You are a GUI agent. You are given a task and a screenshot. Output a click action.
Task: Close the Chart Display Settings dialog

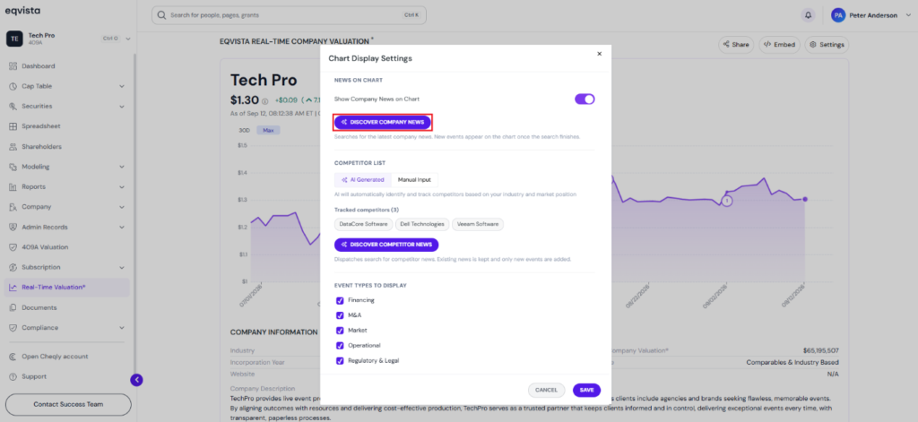(599, 54)
